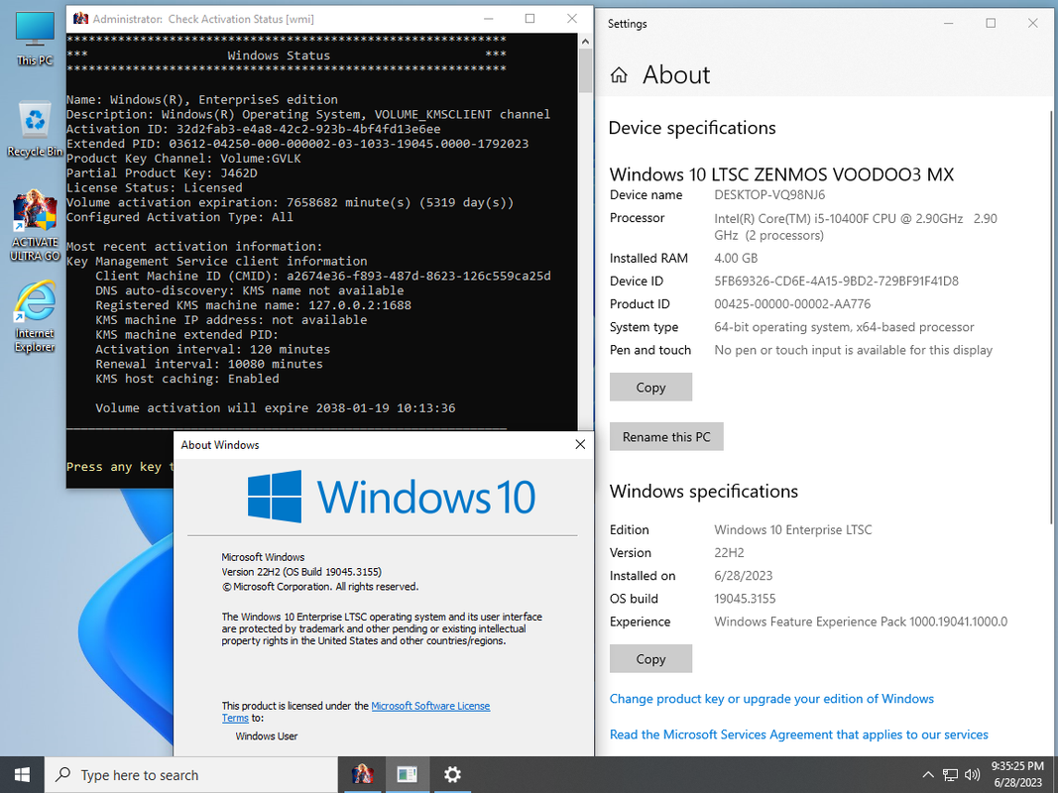
Task: Open the network tray icon
Action: click(950, 775)
